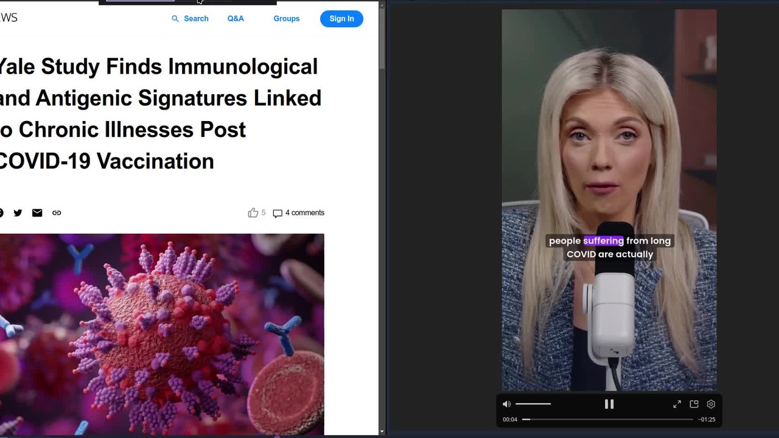Pause the video playback
This screenshot has height=438, width=779.
[609, 404]
